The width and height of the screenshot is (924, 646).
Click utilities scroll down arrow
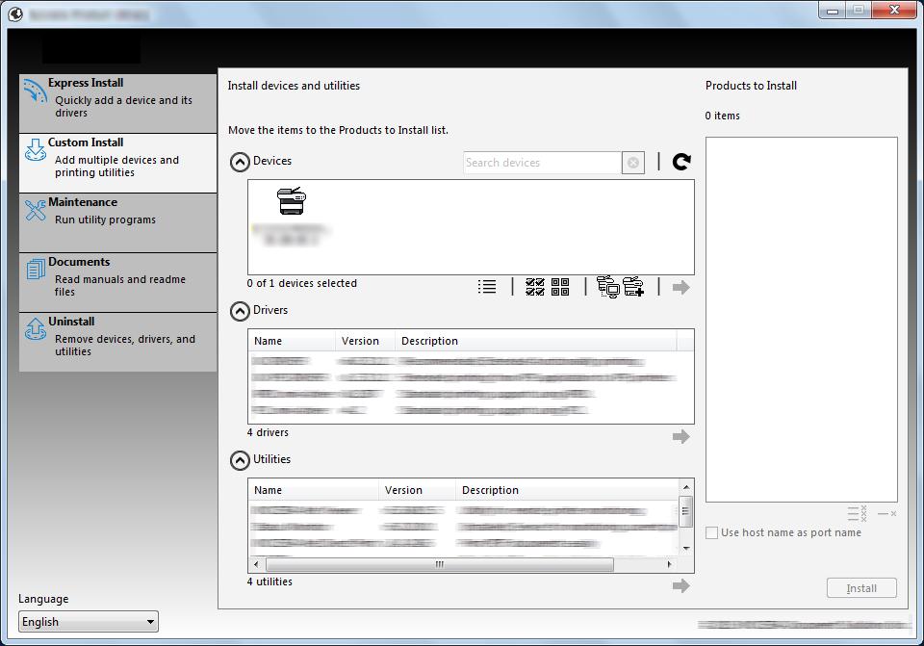tap(686, 549)
